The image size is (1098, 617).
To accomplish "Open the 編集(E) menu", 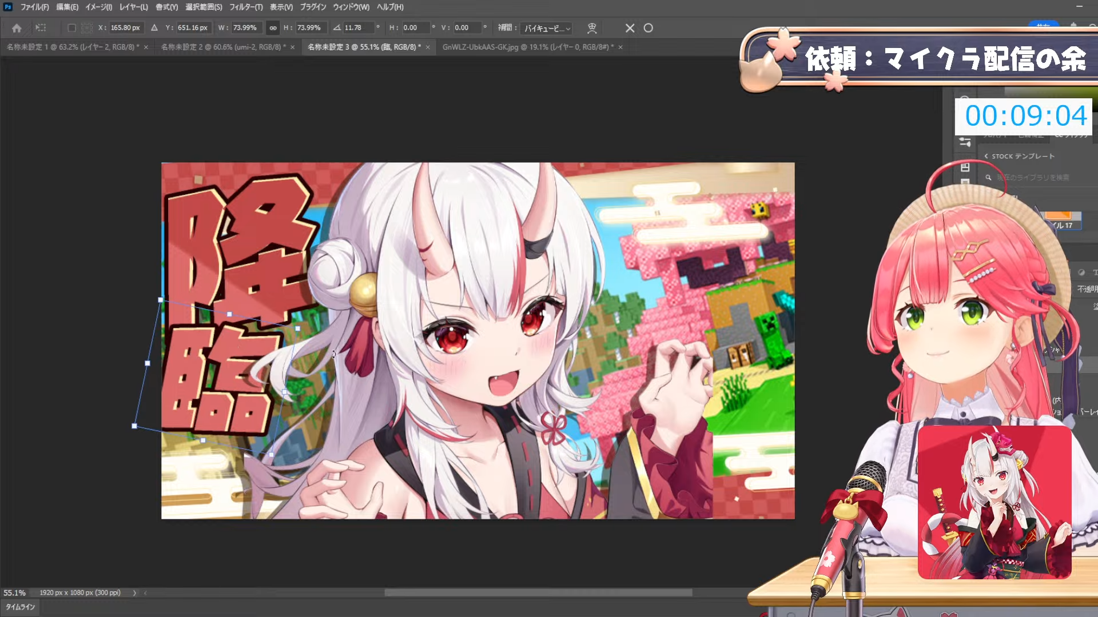I will (67, 7).
